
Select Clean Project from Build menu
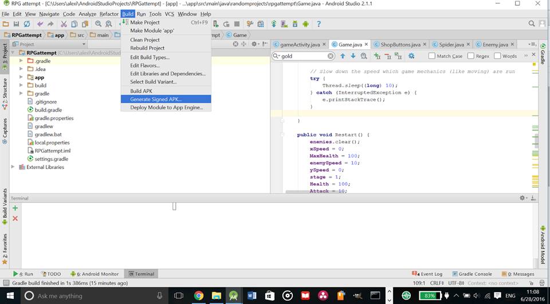coord(166,40)
